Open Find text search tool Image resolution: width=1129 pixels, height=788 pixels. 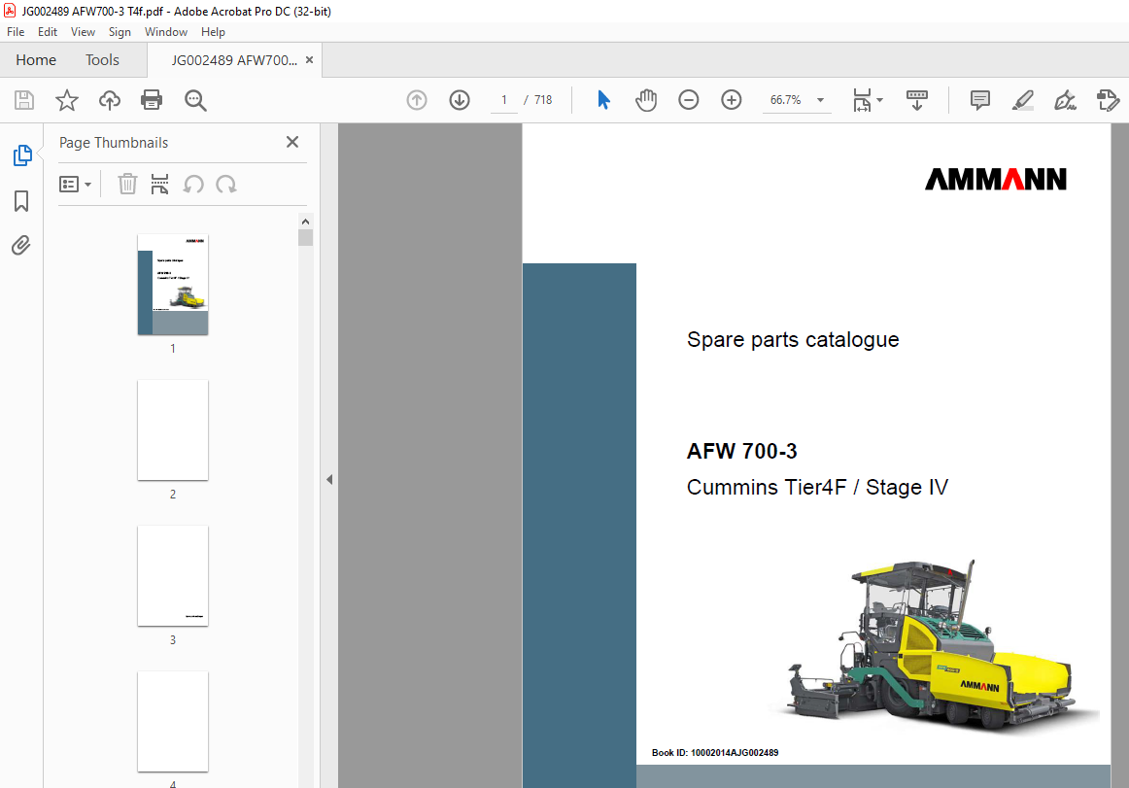(195, 100)
